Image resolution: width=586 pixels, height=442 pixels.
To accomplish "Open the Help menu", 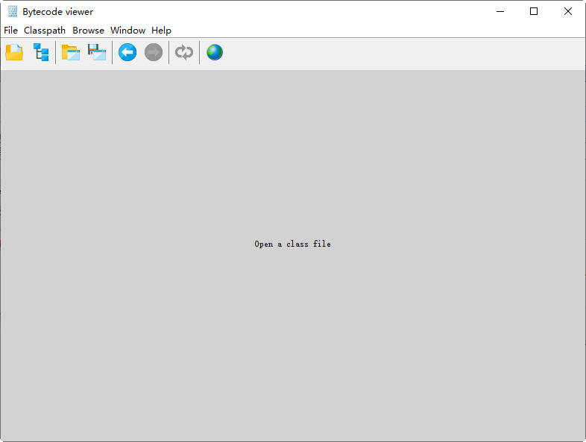I will [x=162, y=31].
